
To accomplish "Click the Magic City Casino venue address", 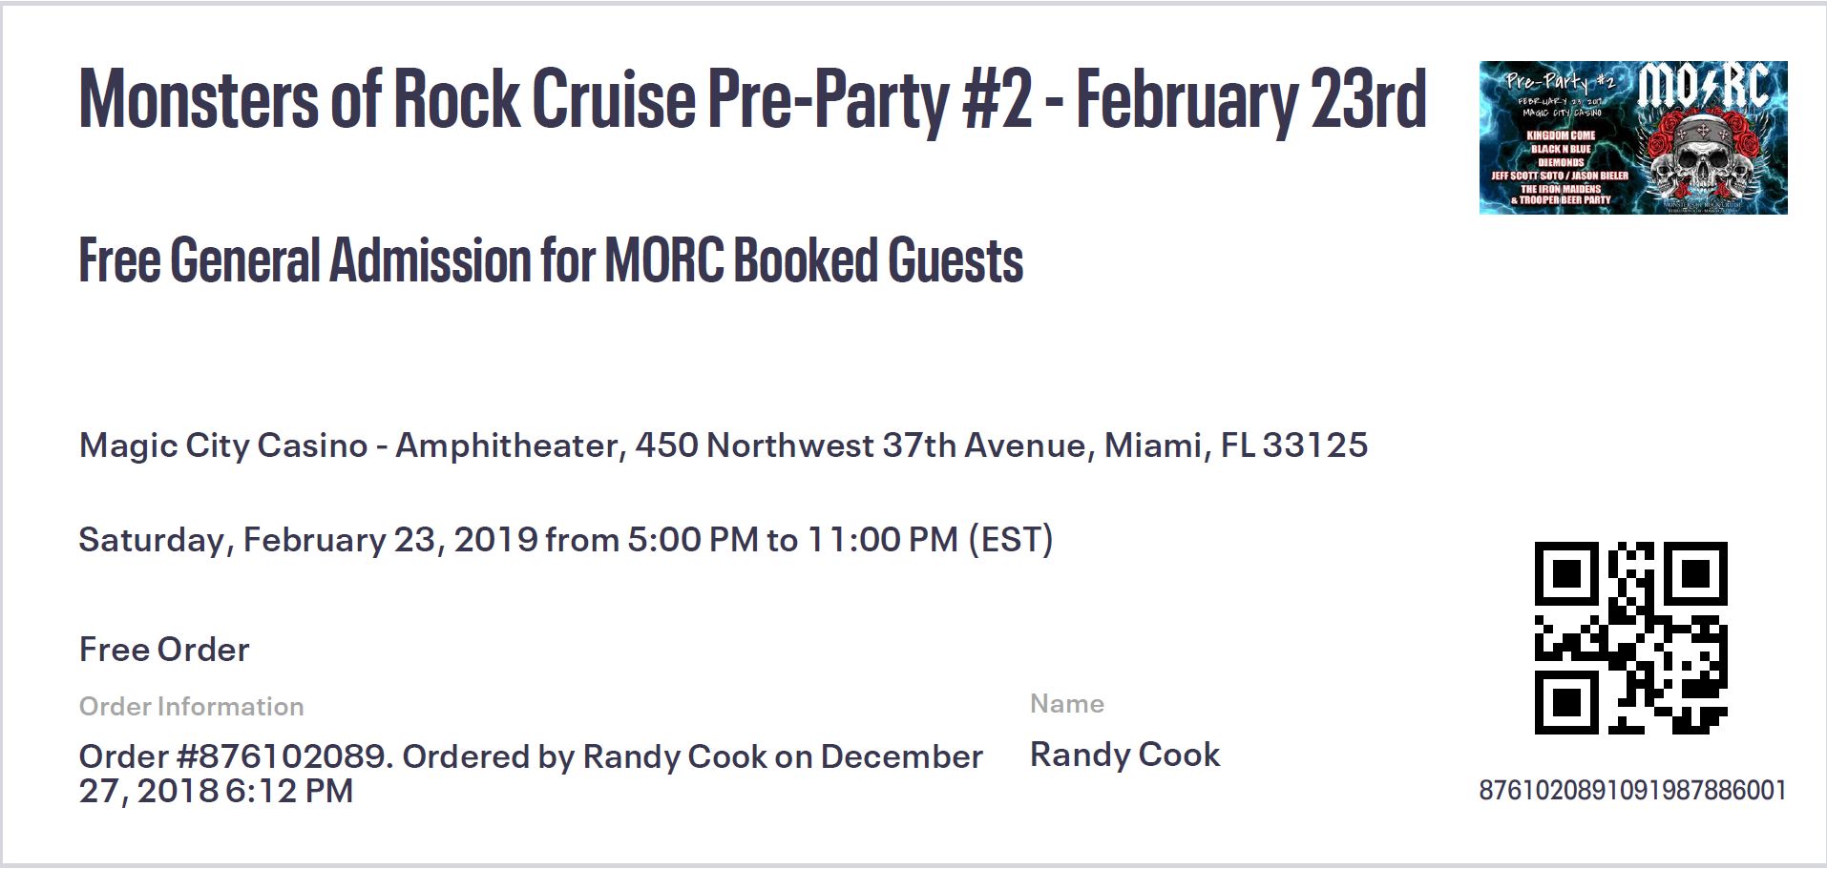I will pyautogui.click(x=723, y=445).
